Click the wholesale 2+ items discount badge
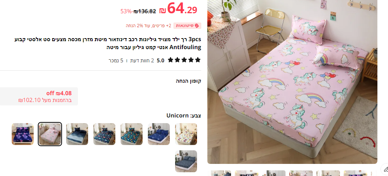The width and height of the screenshot is (388, 176). tap(163, 26)
